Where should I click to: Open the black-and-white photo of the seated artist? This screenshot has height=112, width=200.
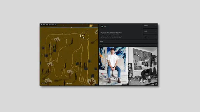[143, 66]
